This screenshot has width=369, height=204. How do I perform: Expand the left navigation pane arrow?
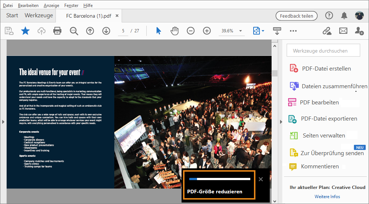tap(3, 122)
